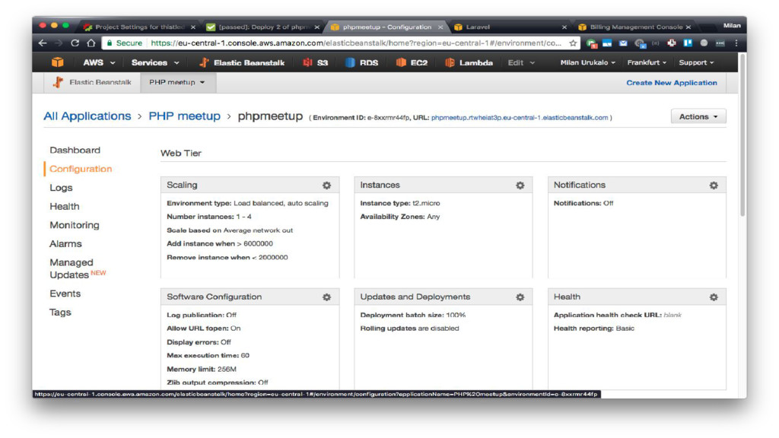Click the browser home icon

[91, 43]
